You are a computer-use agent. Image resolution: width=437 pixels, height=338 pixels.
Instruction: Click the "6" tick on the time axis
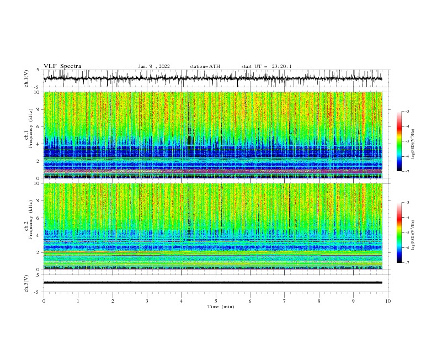point(250,301)
